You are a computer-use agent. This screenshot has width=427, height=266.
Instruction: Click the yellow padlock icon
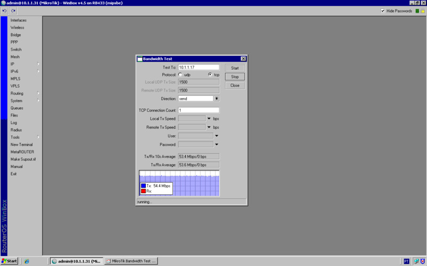(x=423, y=11)
